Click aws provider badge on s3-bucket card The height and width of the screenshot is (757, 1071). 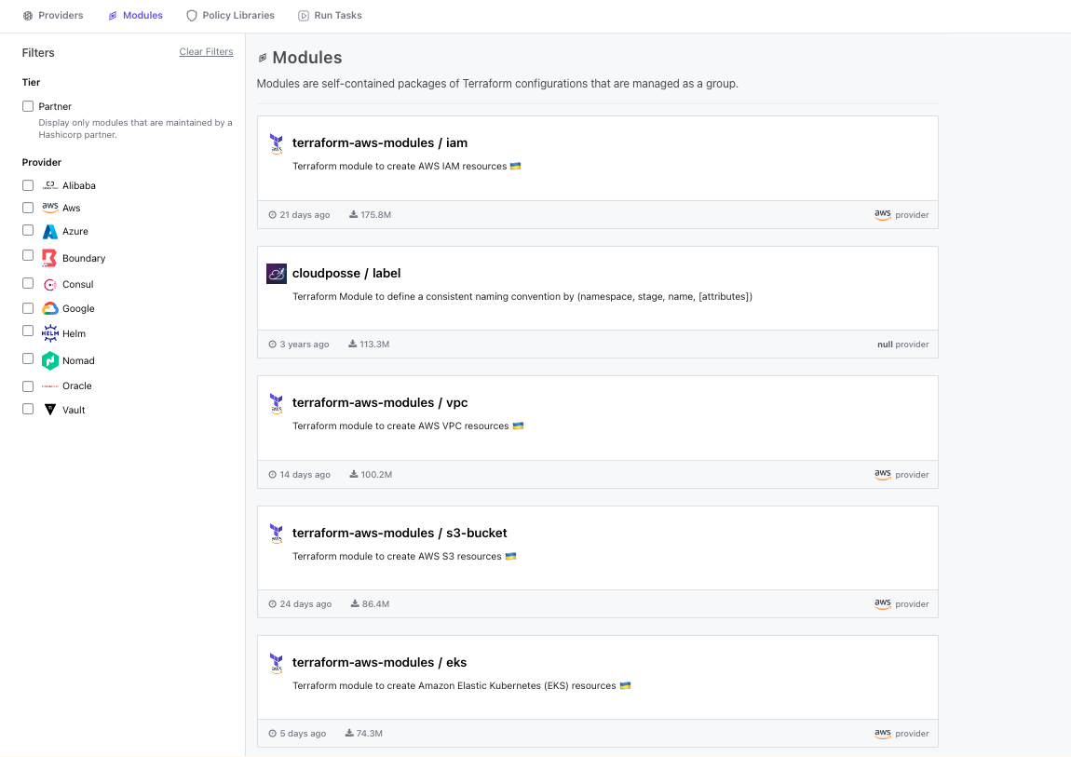902,604
